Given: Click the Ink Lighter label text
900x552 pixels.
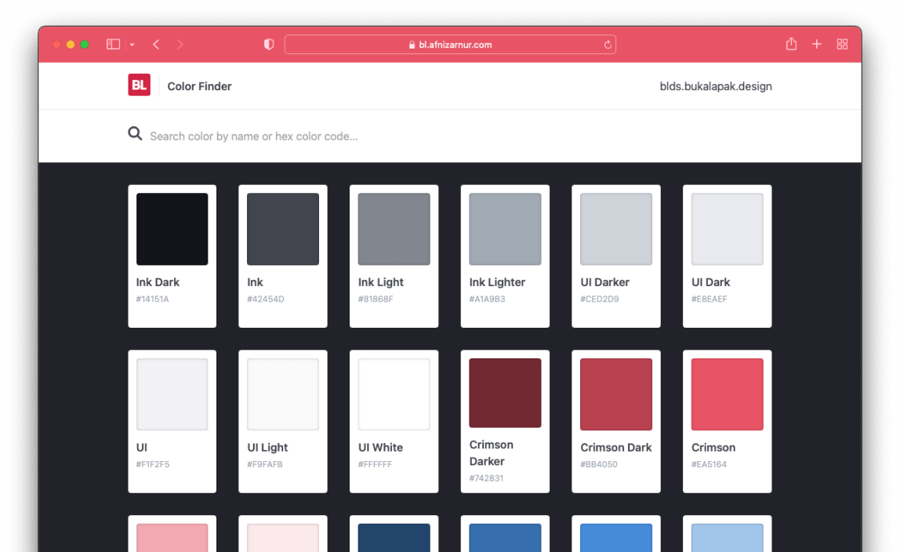Looking at the screenshot, I should (x=497, y=282).
